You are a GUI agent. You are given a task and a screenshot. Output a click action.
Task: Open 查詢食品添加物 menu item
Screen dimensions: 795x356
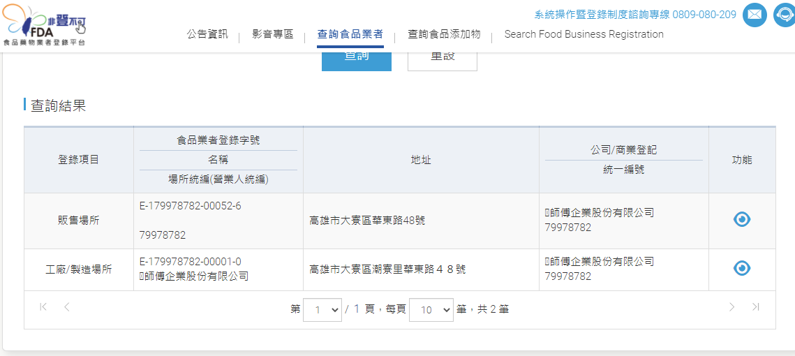coord(444,34)
